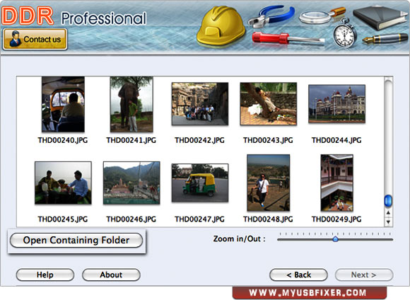Adjust the Zoom in/Out slider handle

point(336,238)
